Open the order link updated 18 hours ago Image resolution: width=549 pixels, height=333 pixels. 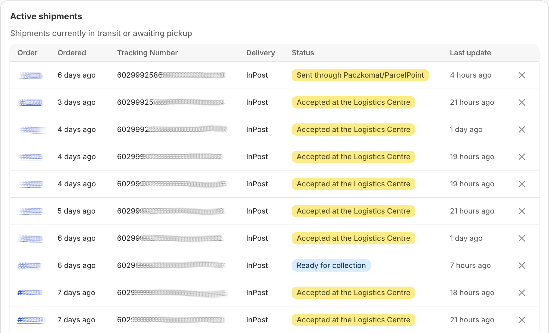(30, 293)
